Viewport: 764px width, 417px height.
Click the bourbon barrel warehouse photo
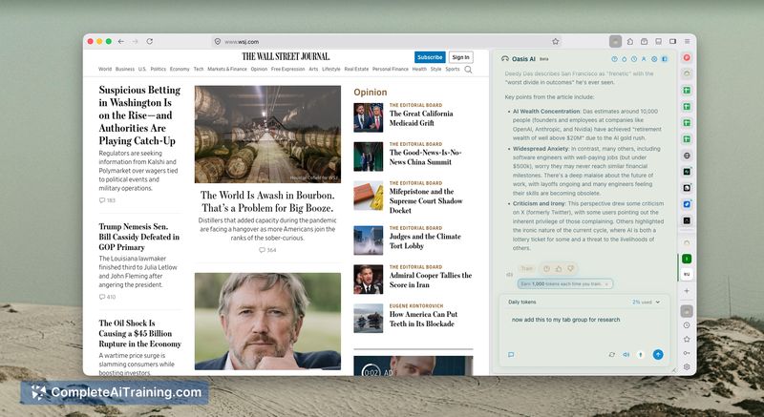[267, 135]
